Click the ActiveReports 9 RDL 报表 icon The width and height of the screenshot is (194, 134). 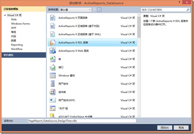tap(52, 43)
